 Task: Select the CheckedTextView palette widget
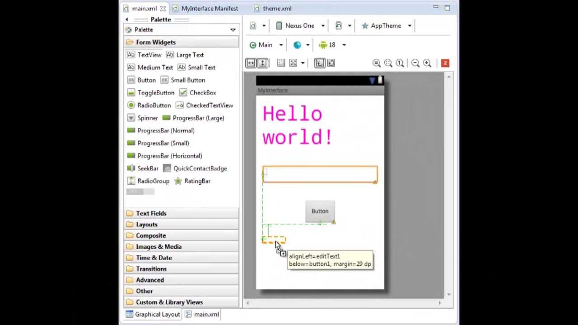tap(204, 105)
